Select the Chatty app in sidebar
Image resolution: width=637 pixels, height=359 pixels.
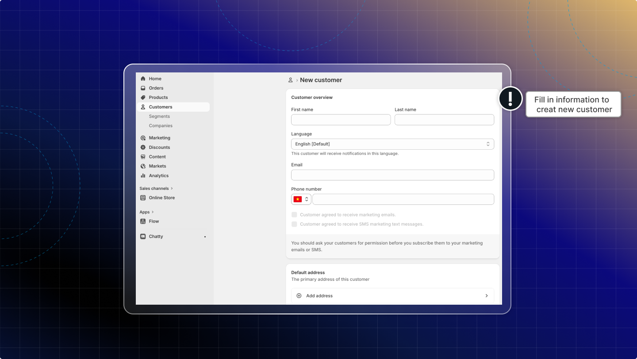click(156, 237)
